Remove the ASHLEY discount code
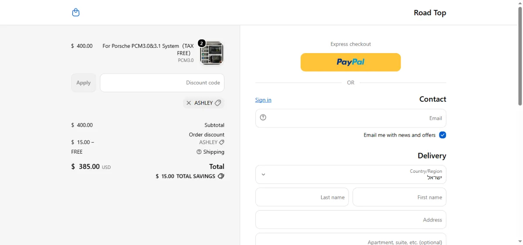Viewport: 523px width, 245px height. click(189, 103)
